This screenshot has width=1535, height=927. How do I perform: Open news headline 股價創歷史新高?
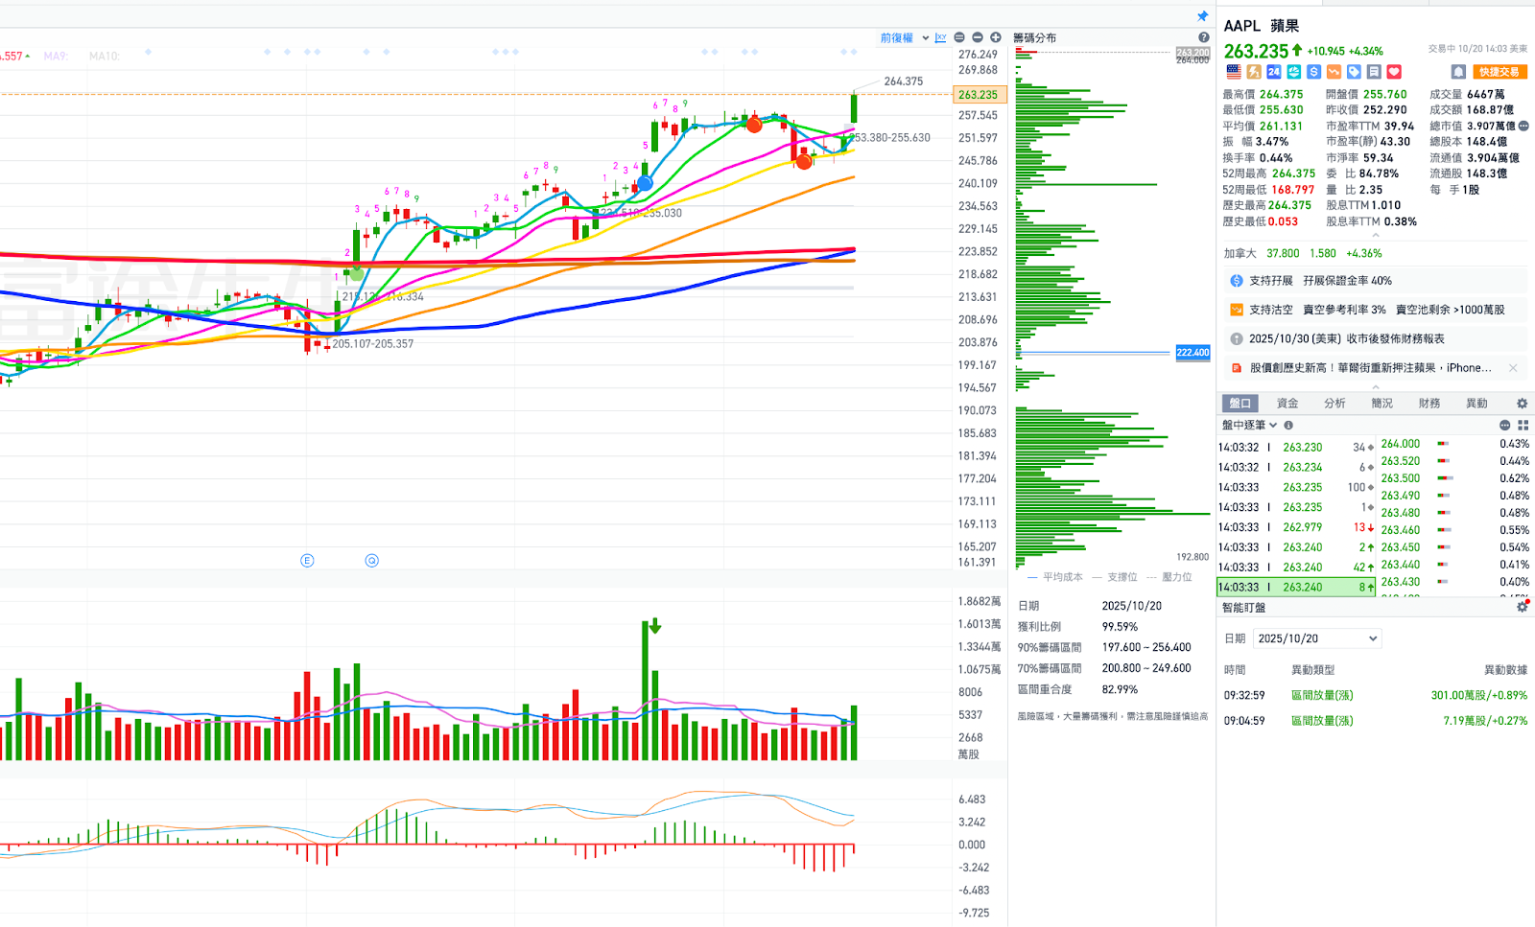coord(1370,368)
